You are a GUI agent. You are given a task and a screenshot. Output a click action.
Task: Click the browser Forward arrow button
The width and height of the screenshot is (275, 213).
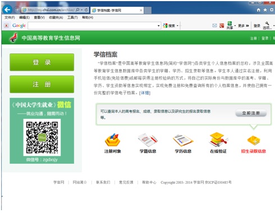pos(17,10)
